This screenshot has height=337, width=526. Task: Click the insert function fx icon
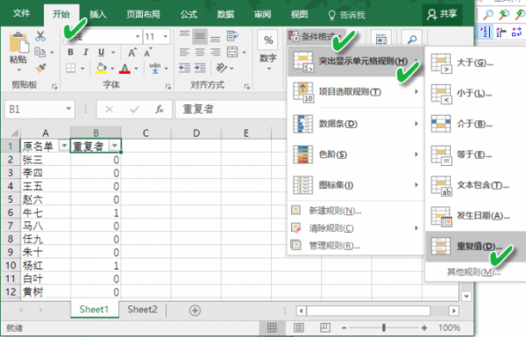[160, 109]
